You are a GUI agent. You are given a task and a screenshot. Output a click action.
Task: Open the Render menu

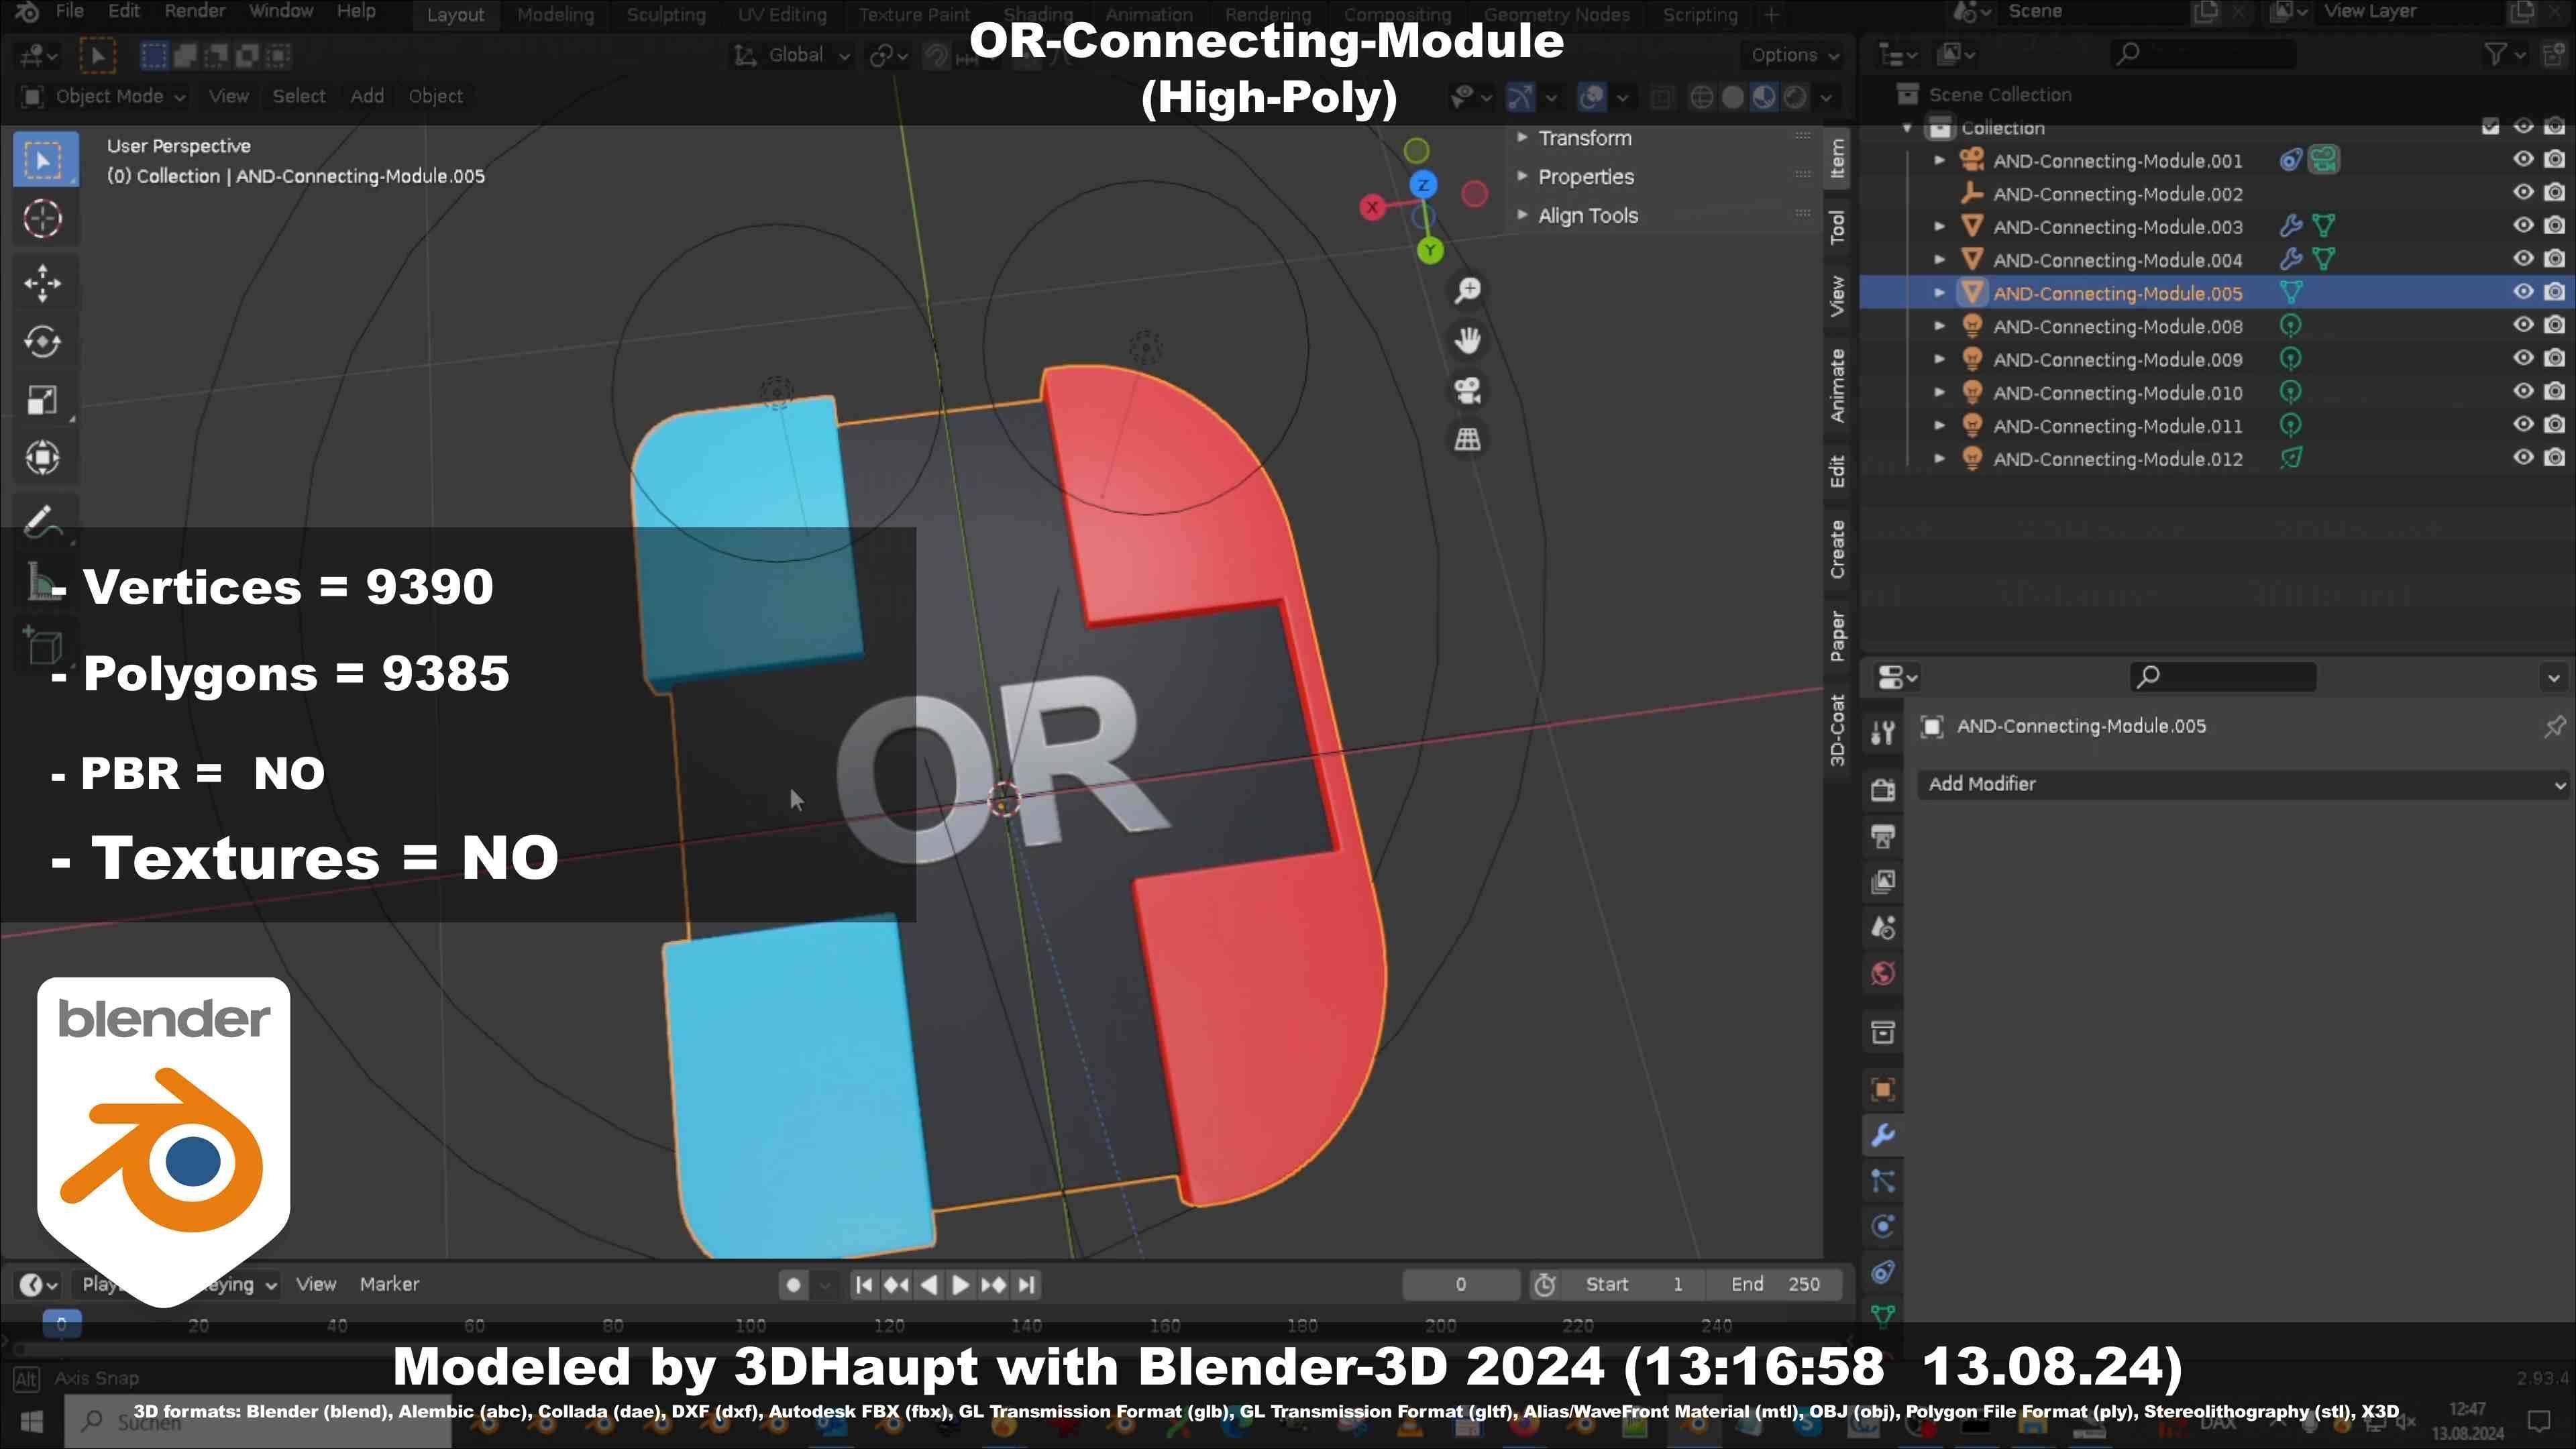(194, 11)
